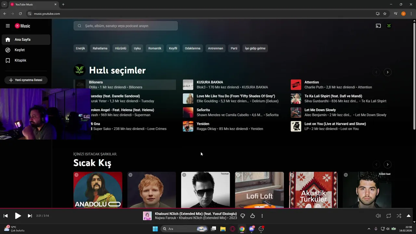416x234 pixels.
Task: Select the Rahatlama mood chip
Action: click(100, 48)
